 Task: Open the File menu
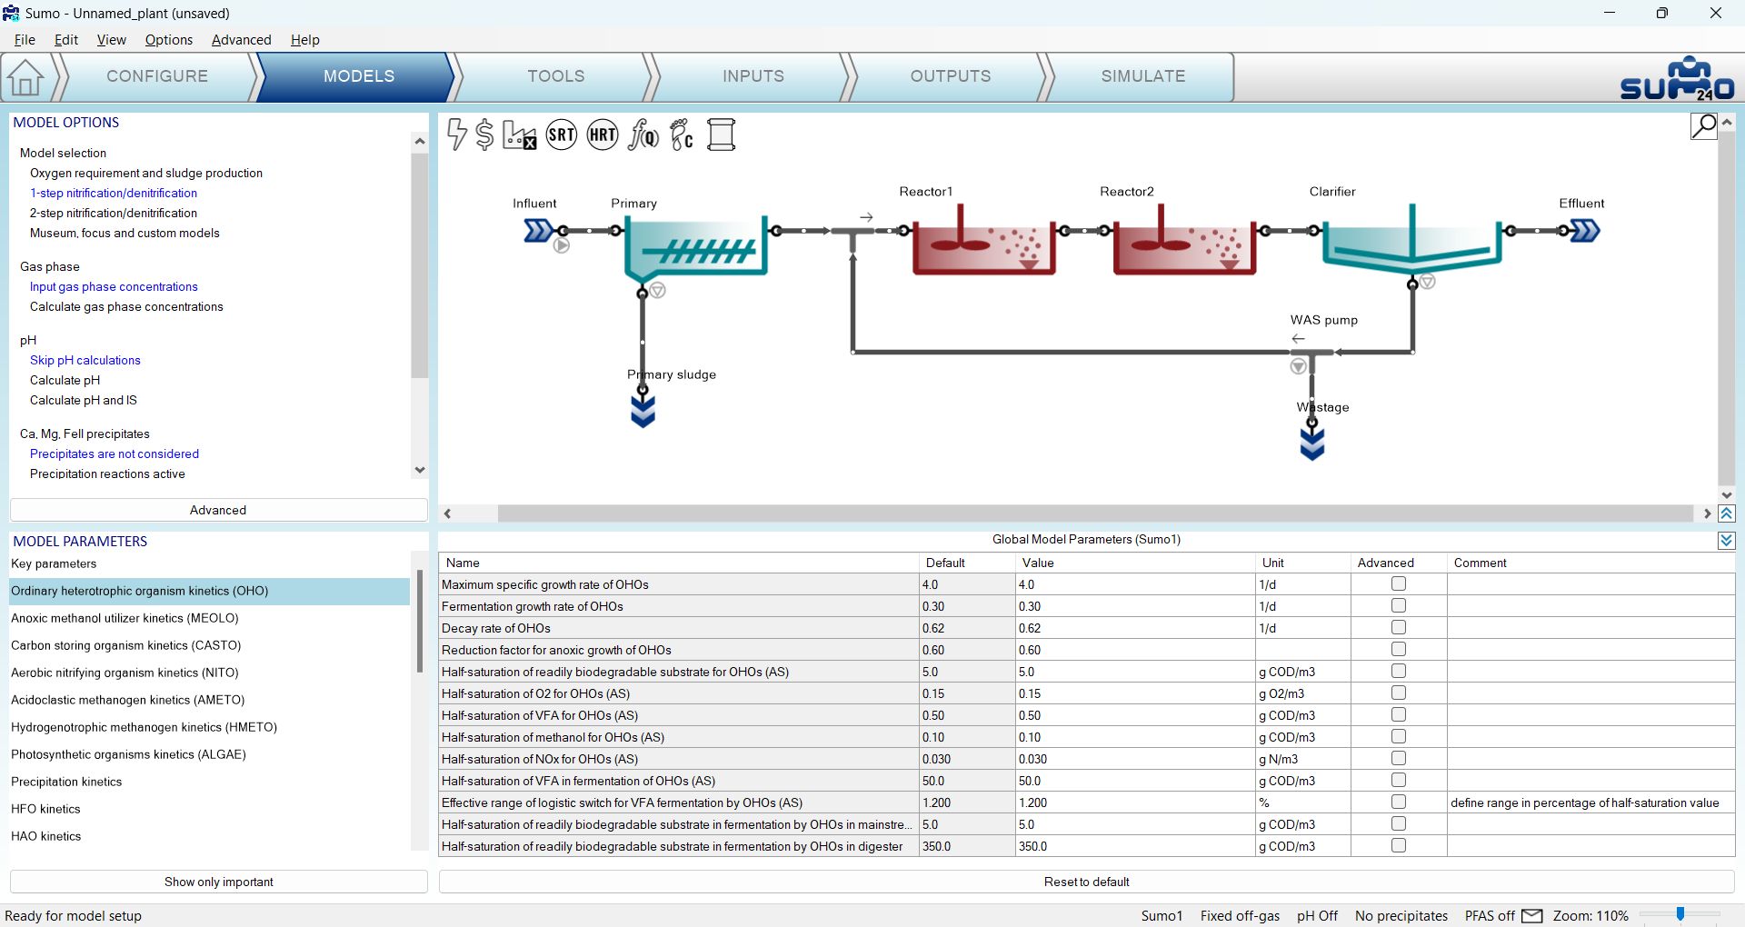click(25, 40)
